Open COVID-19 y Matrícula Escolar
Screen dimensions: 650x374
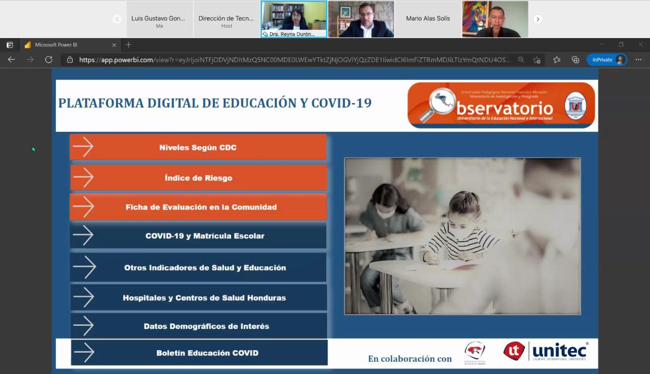(x=198, y=235)
